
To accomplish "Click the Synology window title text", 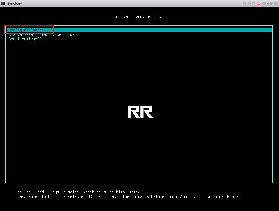I will pos(15,4).
